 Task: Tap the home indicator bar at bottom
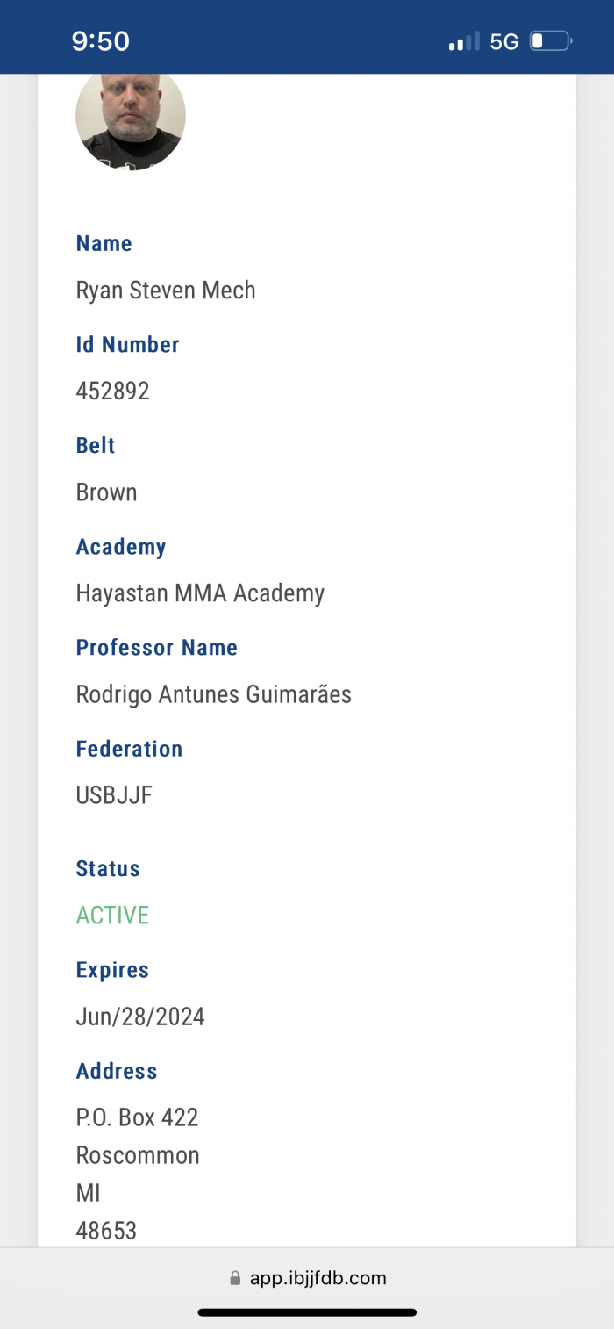(307, 1312)
